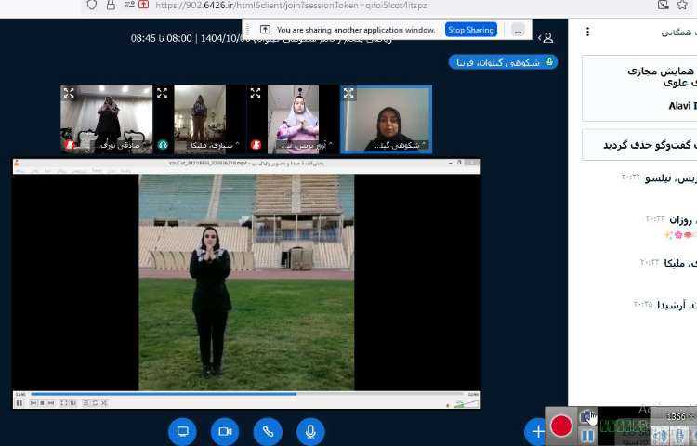Screen dimensions: 697x446
Task: Click the video player seek bar
Action: point(246,394)
